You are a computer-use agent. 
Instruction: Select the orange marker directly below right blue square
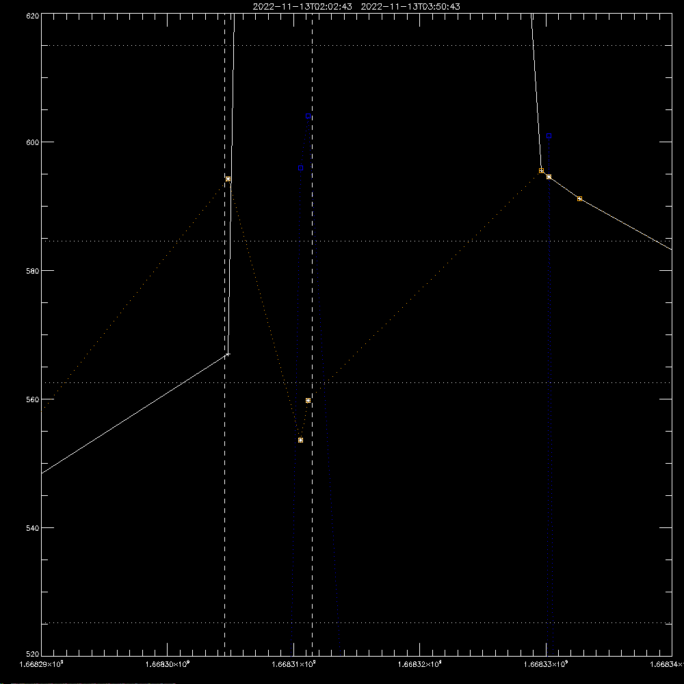(x=549, y=176)
